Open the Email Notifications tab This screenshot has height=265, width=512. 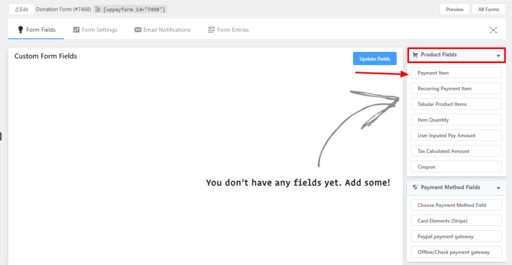162,30
